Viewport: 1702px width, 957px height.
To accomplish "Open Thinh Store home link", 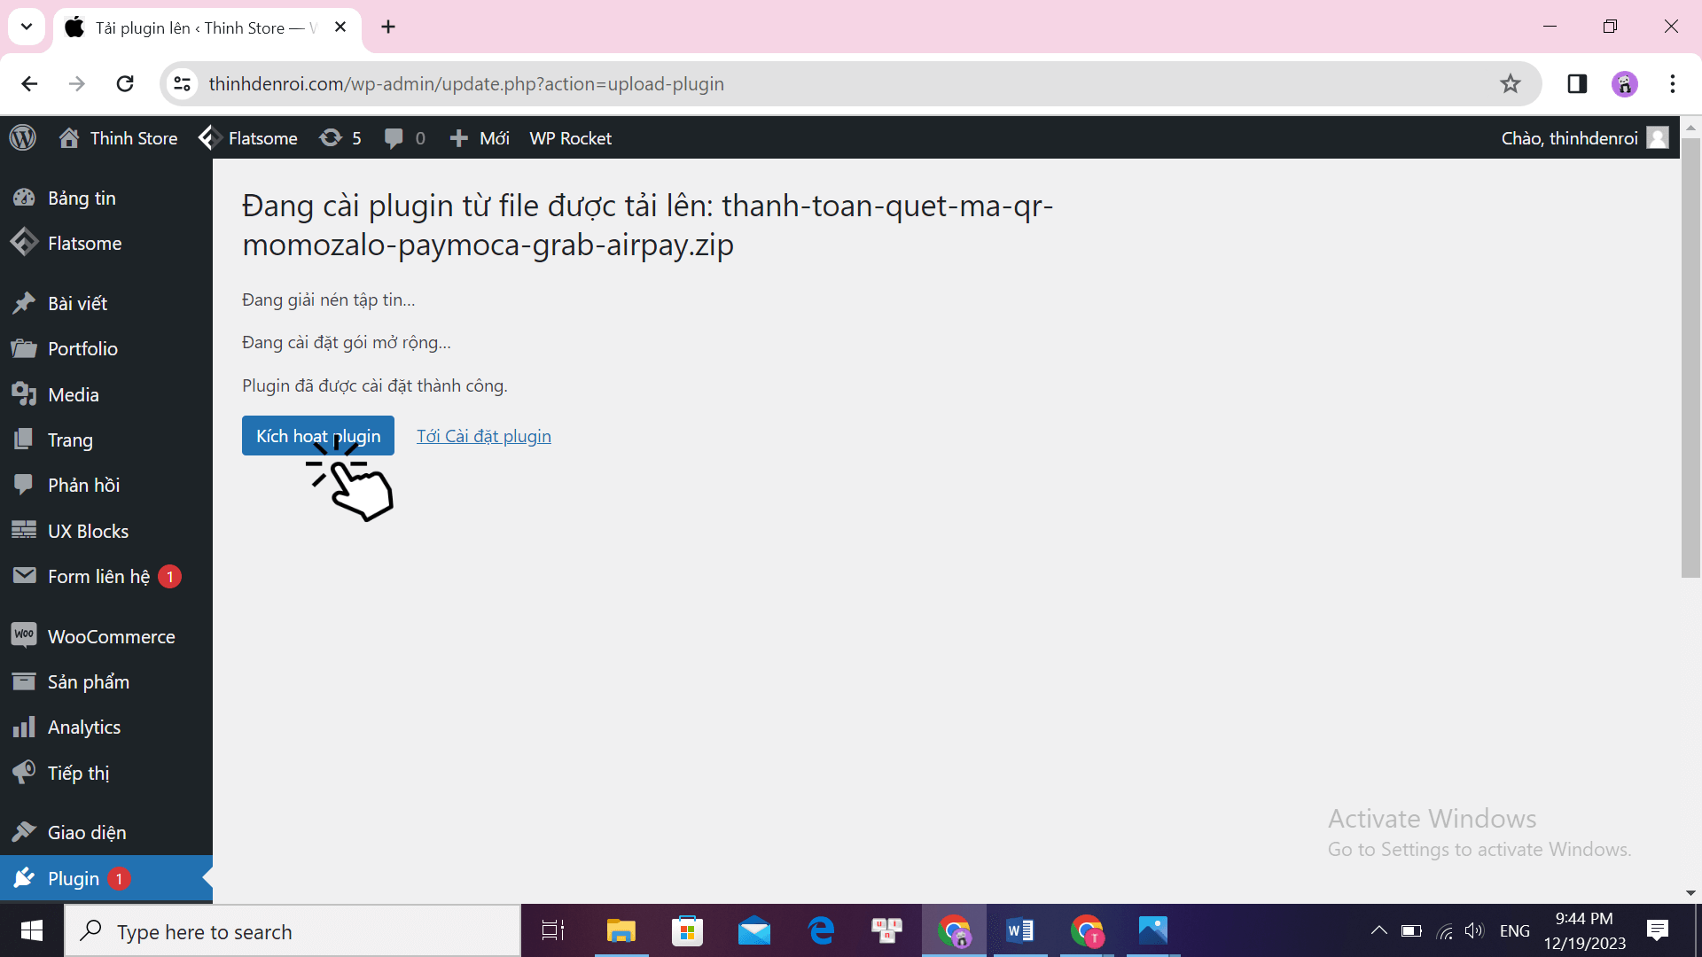I will click(x=118, y=138).
